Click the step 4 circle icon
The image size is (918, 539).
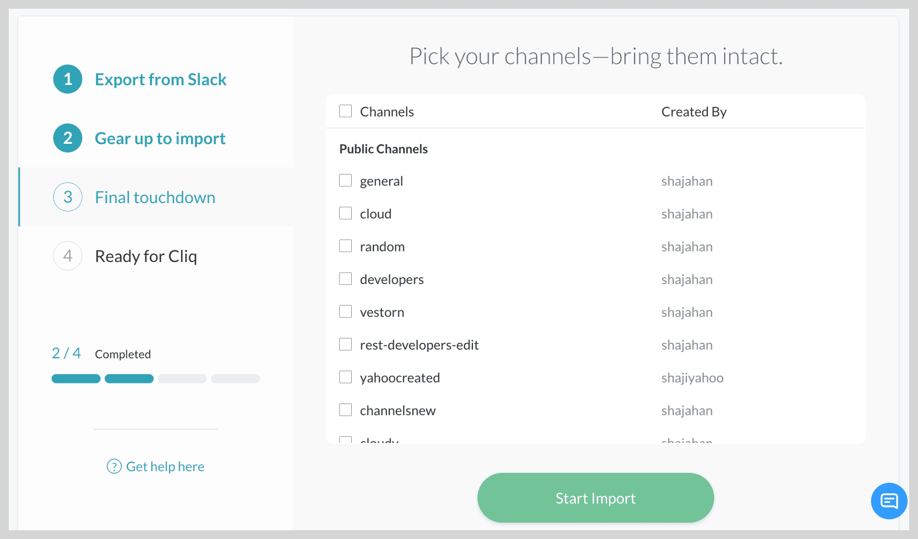click(x=68, y=256)
